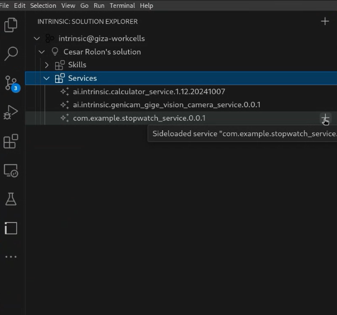Collapse Cesar Rolon's solution chevron

click(x=41, y=52)
